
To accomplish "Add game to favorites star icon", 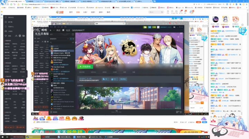I will (x=179, y=66).
